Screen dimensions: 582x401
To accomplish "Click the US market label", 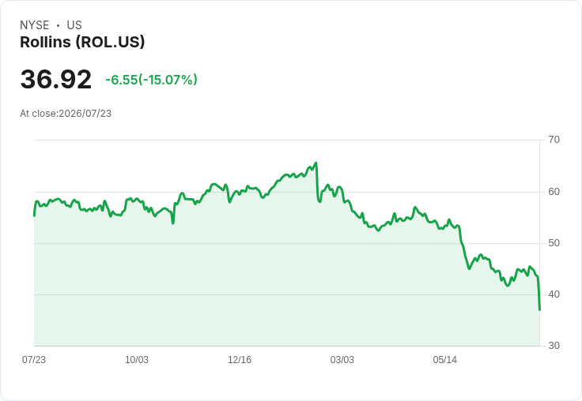I will [x=74, y=25].
